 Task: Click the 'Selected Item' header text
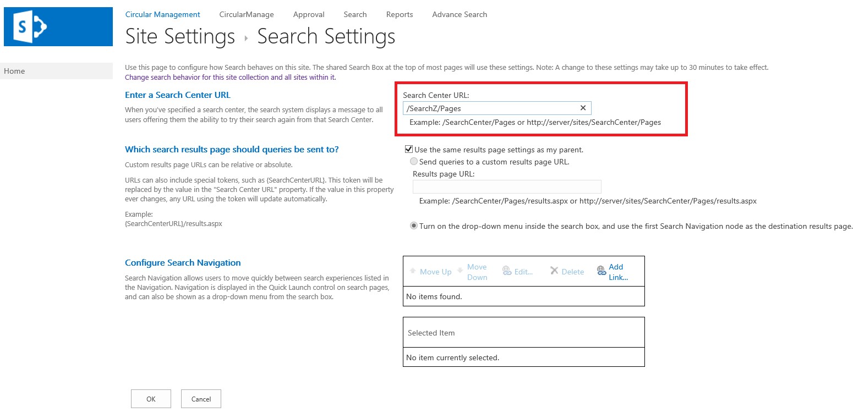point(431,333)
